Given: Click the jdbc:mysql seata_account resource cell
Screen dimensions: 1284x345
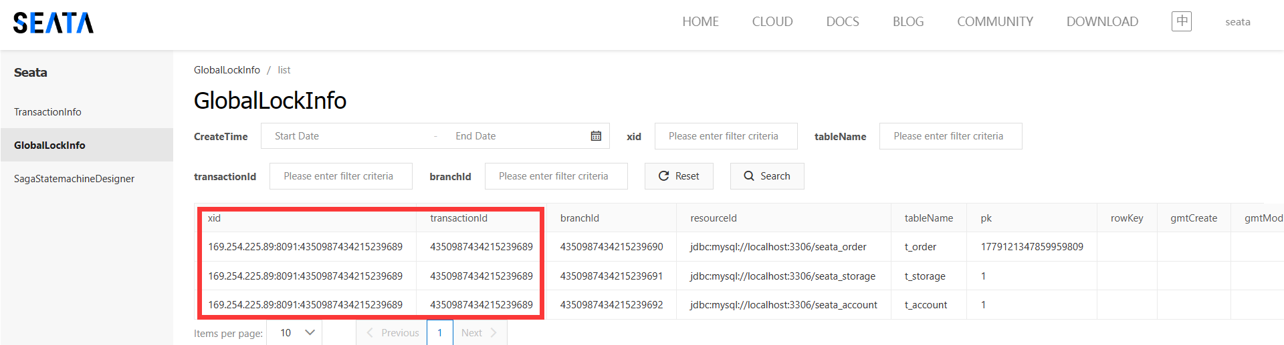Looking at the screenshot, I should tap(784, 305).
